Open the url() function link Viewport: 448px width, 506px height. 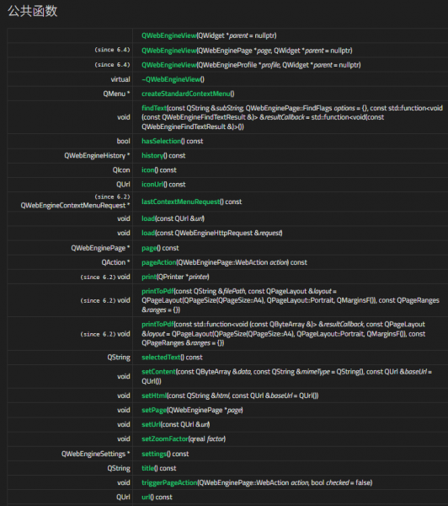pyautogui.click(x=146, y=498)
